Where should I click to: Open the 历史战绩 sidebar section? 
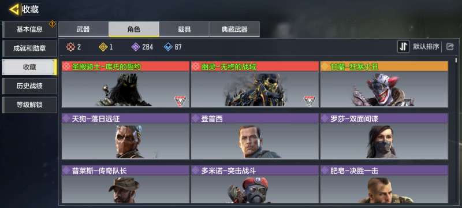tap(29, 86)
